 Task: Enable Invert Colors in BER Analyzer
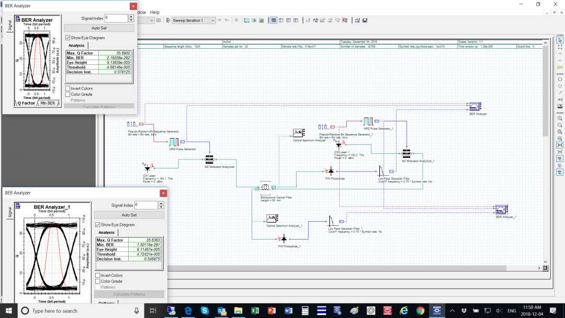(67, 88)
